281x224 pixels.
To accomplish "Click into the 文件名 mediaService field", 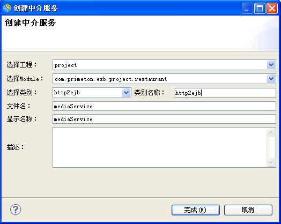I will (x=164, y=106).
